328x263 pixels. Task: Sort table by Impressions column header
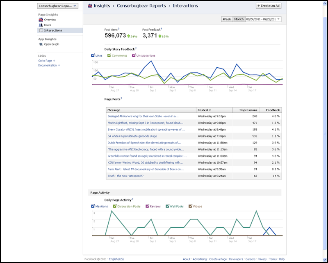tap(246, 110)
